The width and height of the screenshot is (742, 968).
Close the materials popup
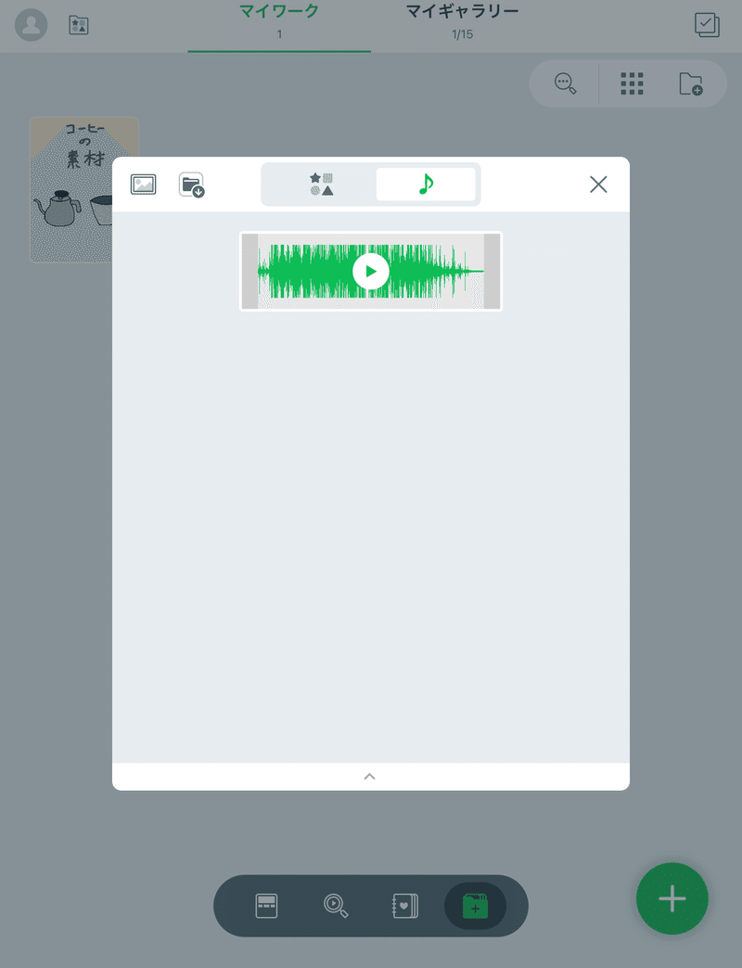[x=598, y=184]
